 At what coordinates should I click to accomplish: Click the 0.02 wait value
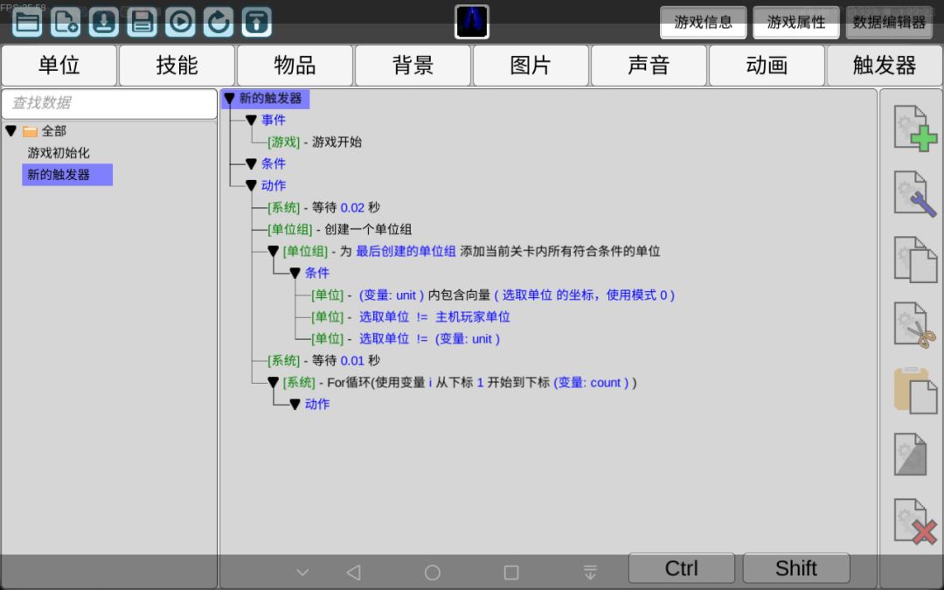[x=352, y=208]
